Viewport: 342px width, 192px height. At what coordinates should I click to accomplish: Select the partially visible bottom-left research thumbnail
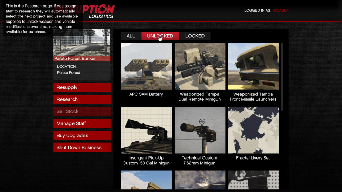(146, 180)
